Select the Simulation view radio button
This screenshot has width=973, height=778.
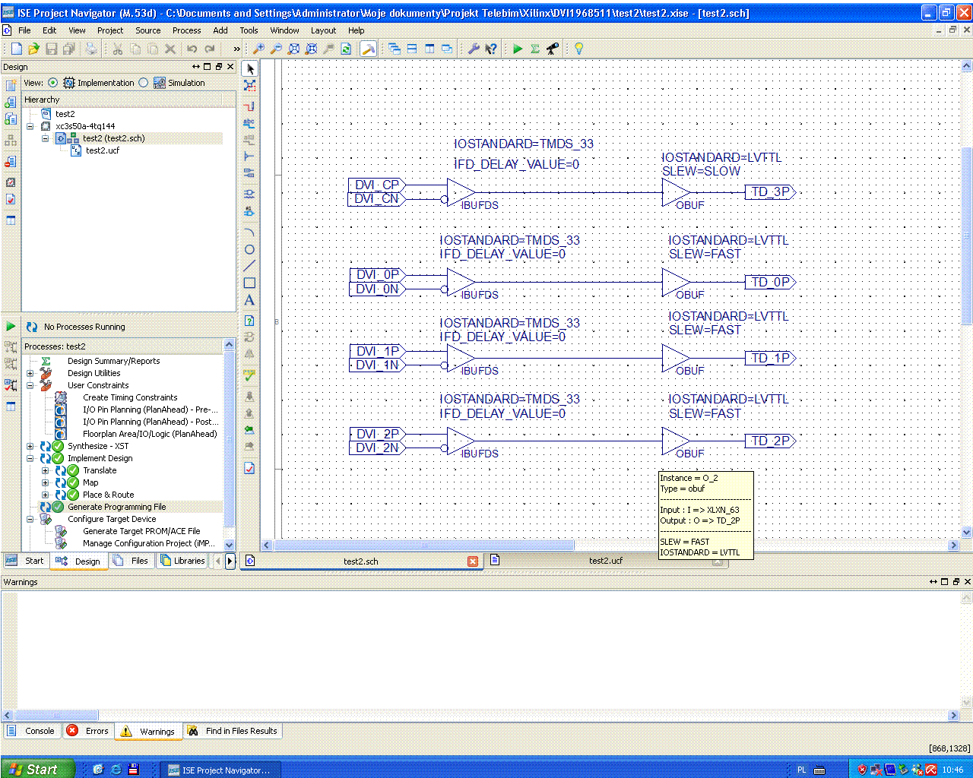pos(143,83)
